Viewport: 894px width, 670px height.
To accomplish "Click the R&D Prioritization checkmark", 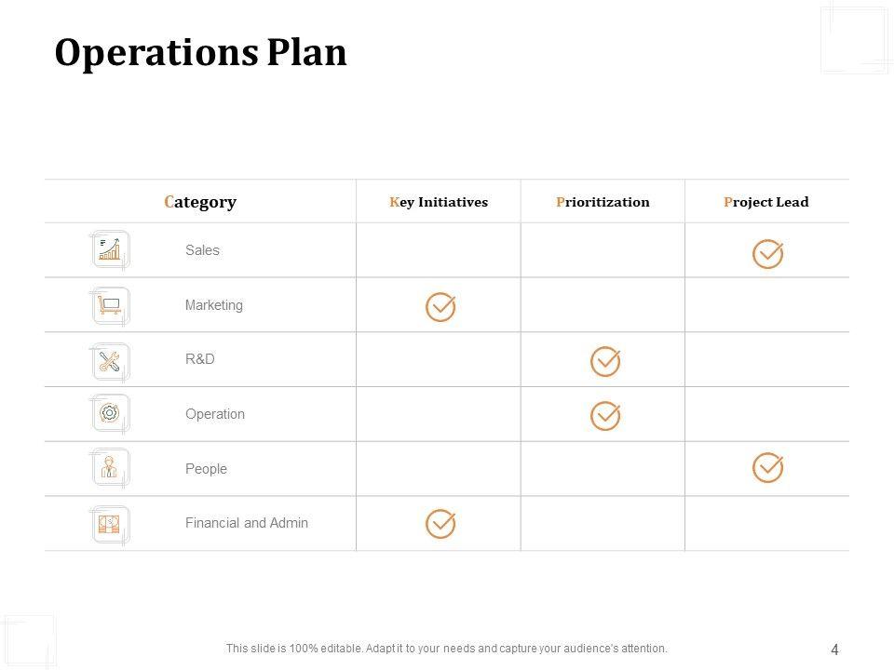I will [605, 361].
